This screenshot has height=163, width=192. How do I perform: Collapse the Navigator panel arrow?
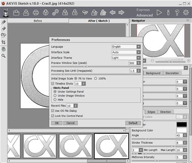coord(188,21)
